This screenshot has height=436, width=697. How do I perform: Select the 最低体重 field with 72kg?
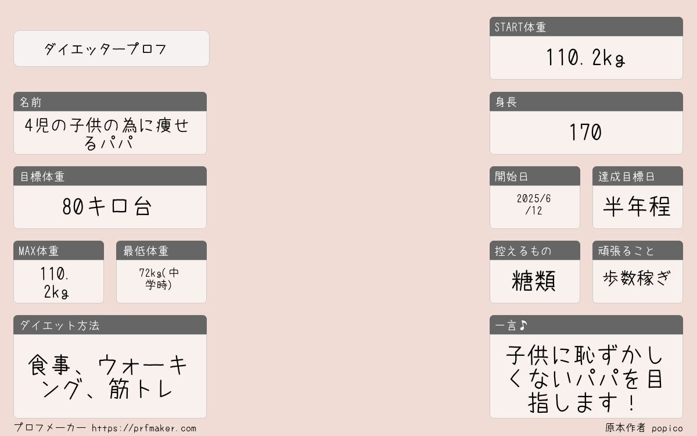point(161,282)
